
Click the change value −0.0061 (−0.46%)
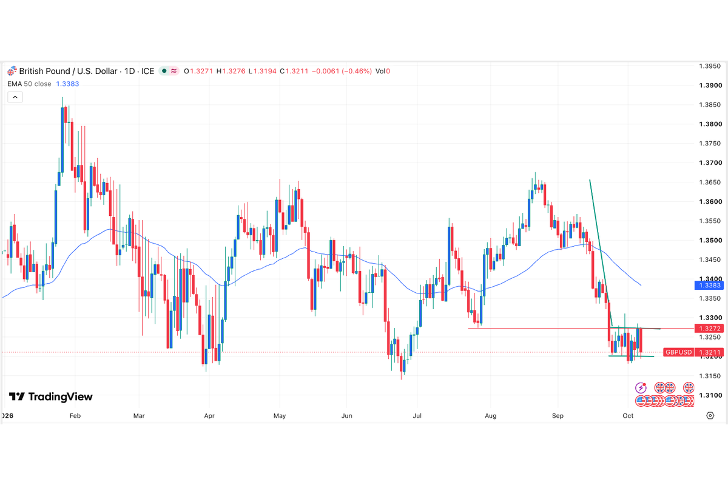coord(342,71)
